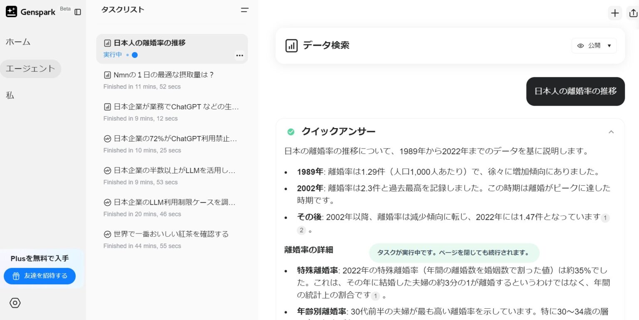Toggle the task list filter icon

click(245, 10)
